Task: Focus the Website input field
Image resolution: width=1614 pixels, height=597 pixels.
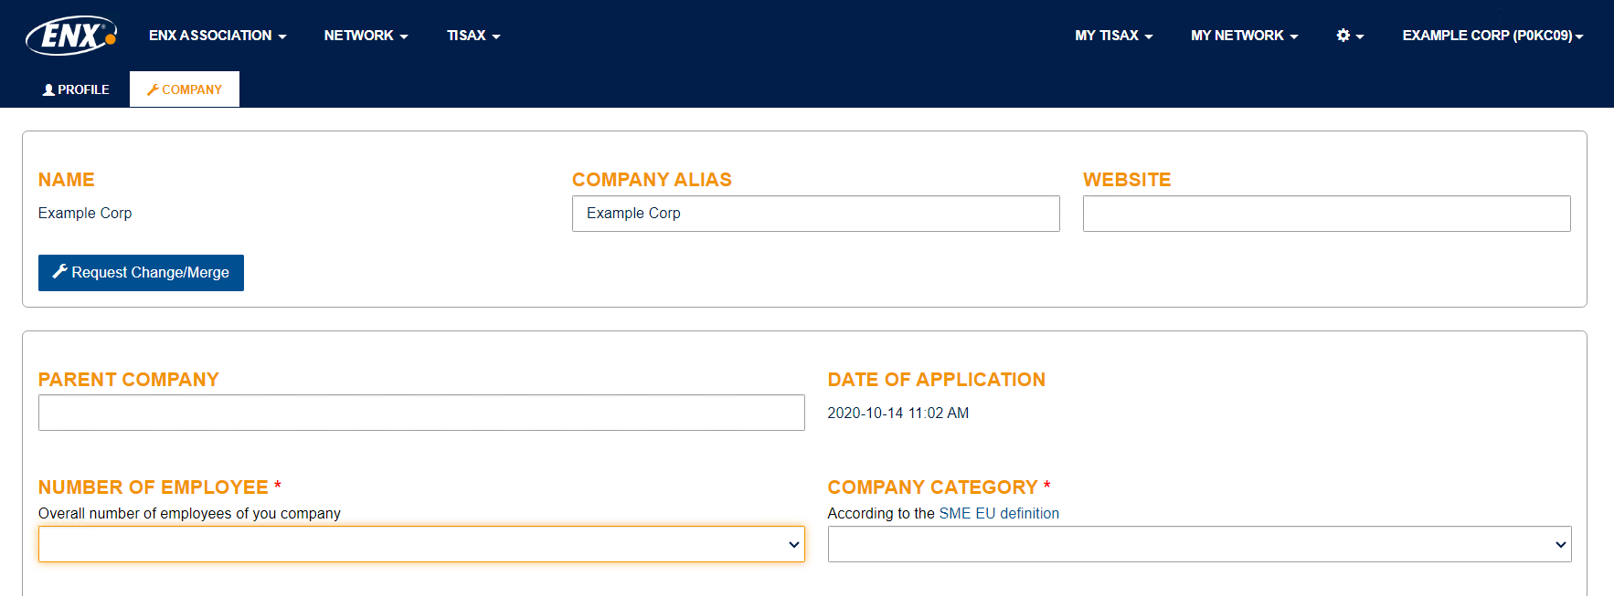Action: click(1326, 214)
